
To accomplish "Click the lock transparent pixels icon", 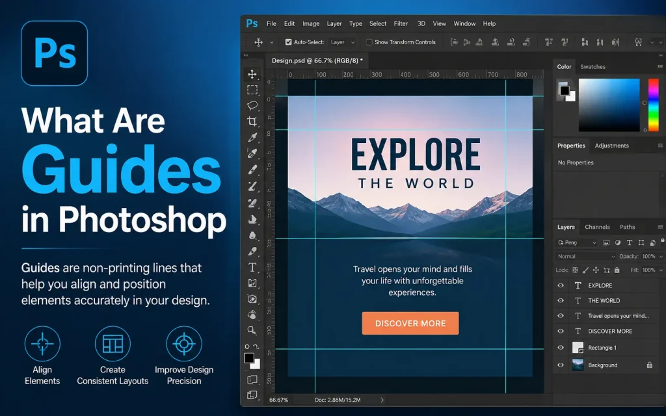I will coord(575,270).
